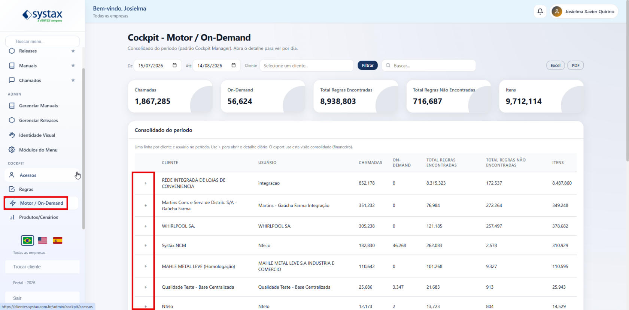The image size is (629, 310).
Task: Click the gear icon beside Módulos do Menu
Action: point(12,150)
